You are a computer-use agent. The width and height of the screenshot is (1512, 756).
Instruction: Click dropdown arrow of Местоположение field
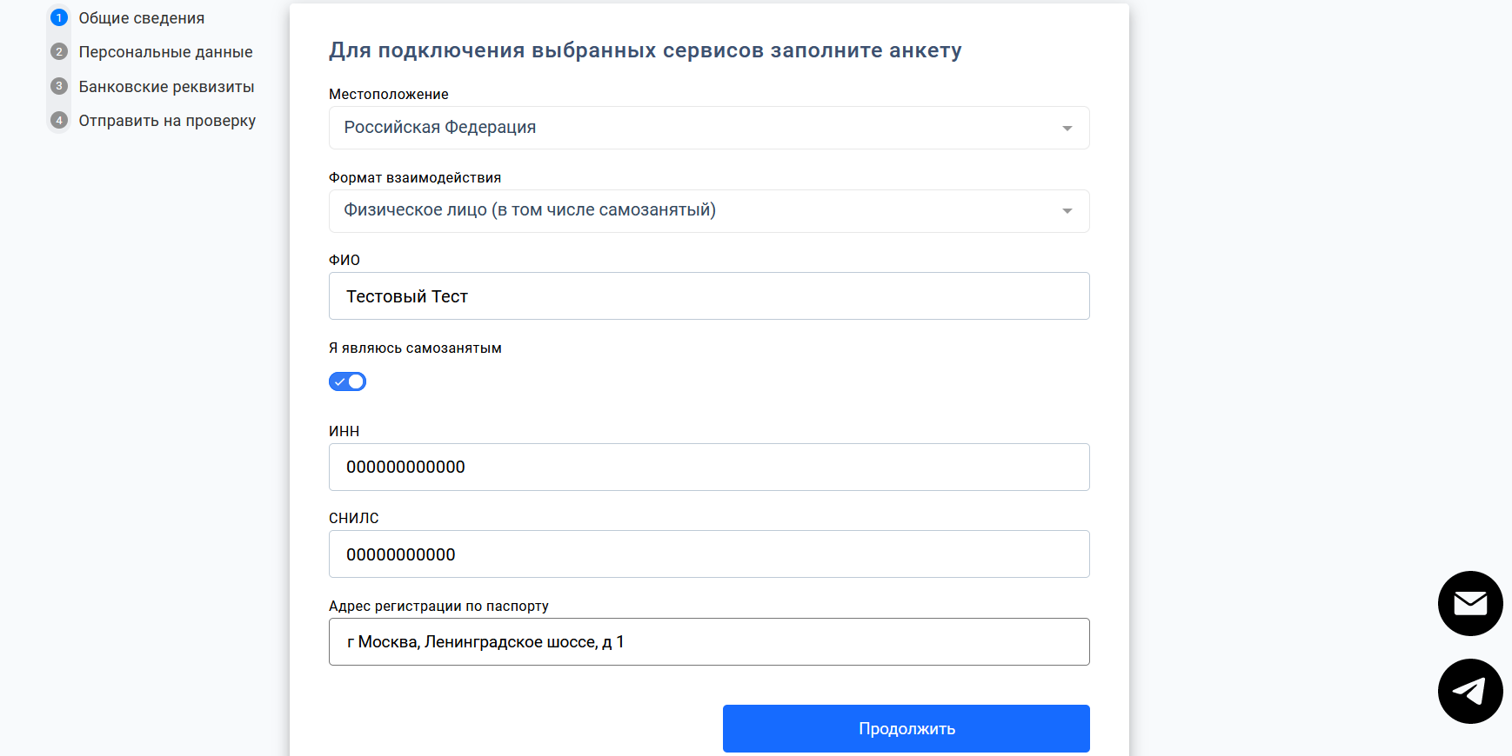[x=1067, y=128]
